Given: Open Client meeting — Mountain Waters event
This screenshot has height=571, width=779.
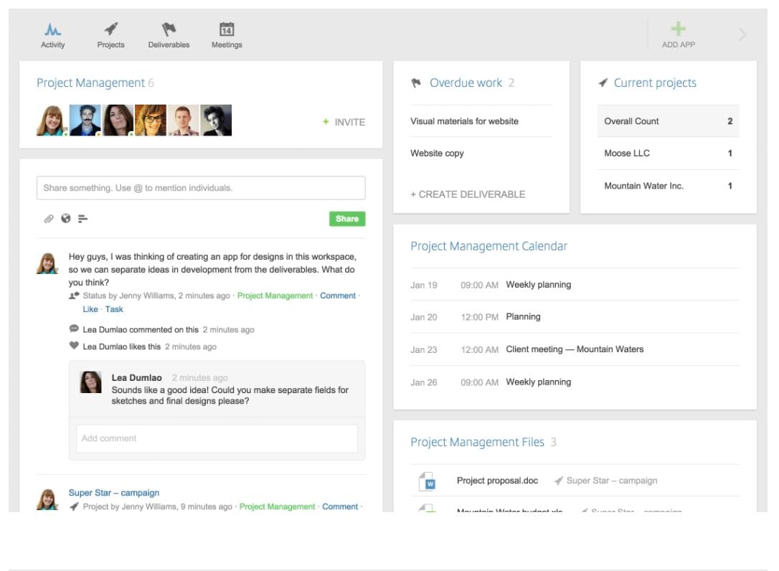Looking at the screenshot, I should pos(575,349).
